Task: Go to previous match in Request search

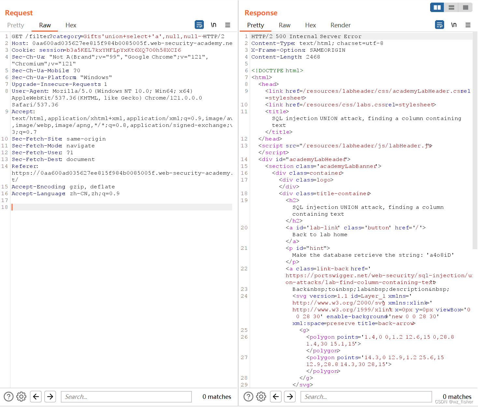Action: pos(36,397)
